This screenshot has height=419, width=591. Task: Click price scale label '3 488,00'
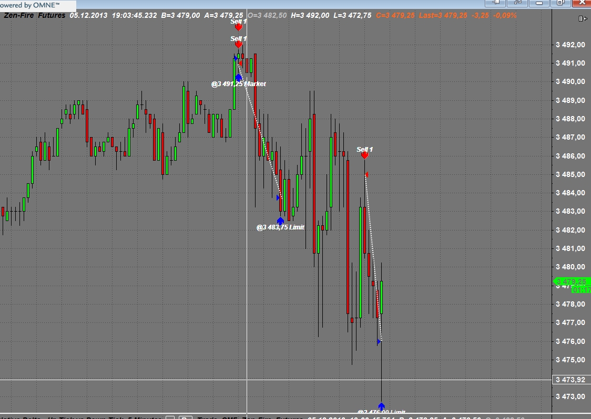pos(570,119)
